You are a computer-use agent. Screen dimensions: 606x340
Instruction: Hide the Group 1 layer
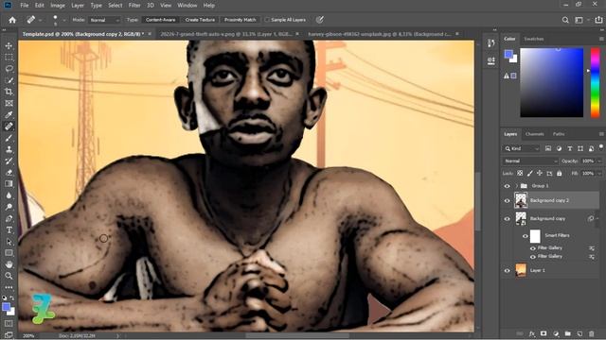(508, 186)
